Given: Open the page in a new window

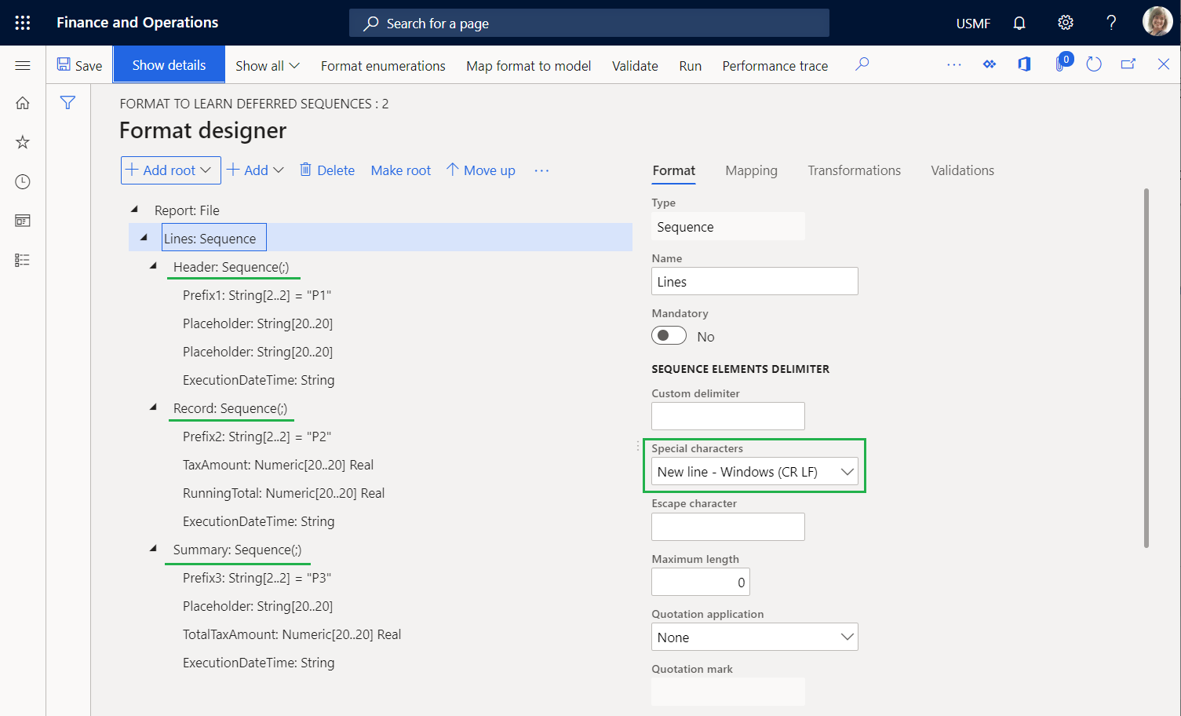Looking at the screenshot, I should click(1128, 64).
